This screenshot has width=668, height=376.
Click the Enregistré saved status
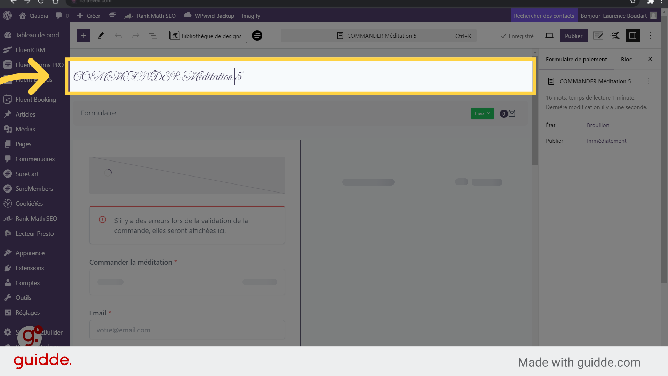point(517,36)
